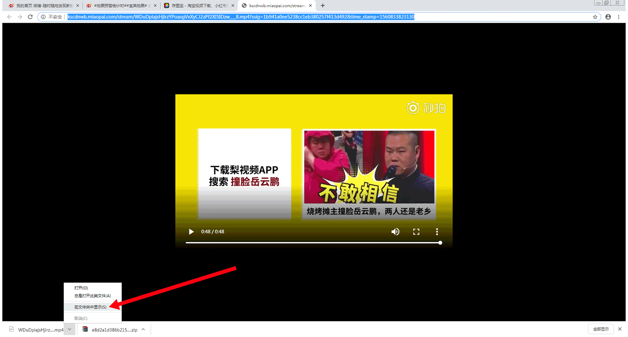Mute the video volume
This screenshot has width=628, height=337.
tap(395, 232)
